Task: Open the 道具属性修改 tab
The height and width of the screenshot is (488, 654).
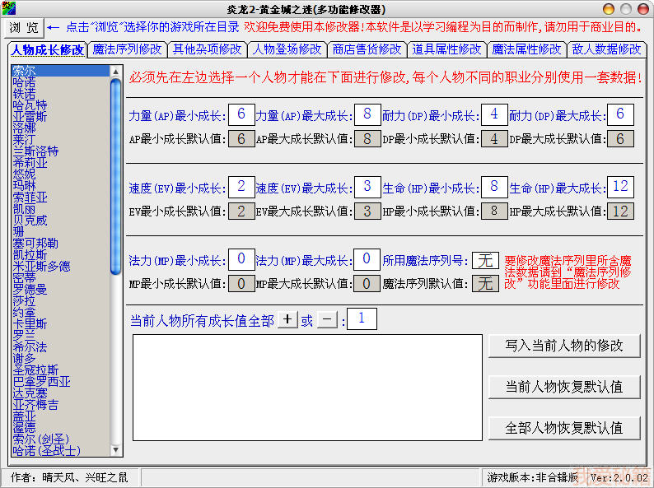Action: pyautogui.click(x=447, y=49)
